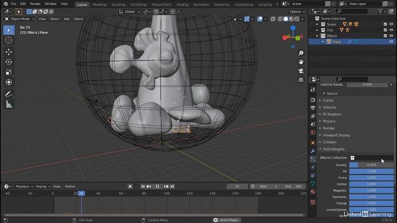Select the Annotate pencil tool
397x223 pixels.
(9, 94)
